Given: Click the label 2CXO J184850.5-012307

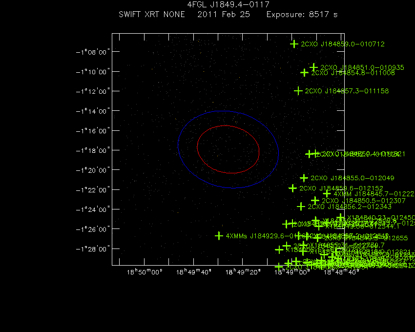Looking at the screenshot, I should pyautogui.click(x=363, y=200).
